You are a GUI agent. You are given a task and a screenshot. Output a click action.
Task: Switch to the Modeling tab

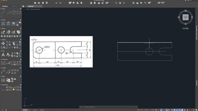[14, 6]
